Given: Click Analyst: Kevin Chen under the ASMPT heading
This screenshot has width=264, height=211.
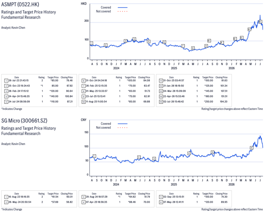Looking at the screenshot, I should [13, 28].
